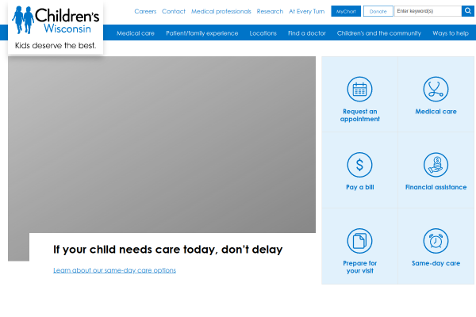
Task: Click the Children's Wisconsin logo
Action: [56, 20]
